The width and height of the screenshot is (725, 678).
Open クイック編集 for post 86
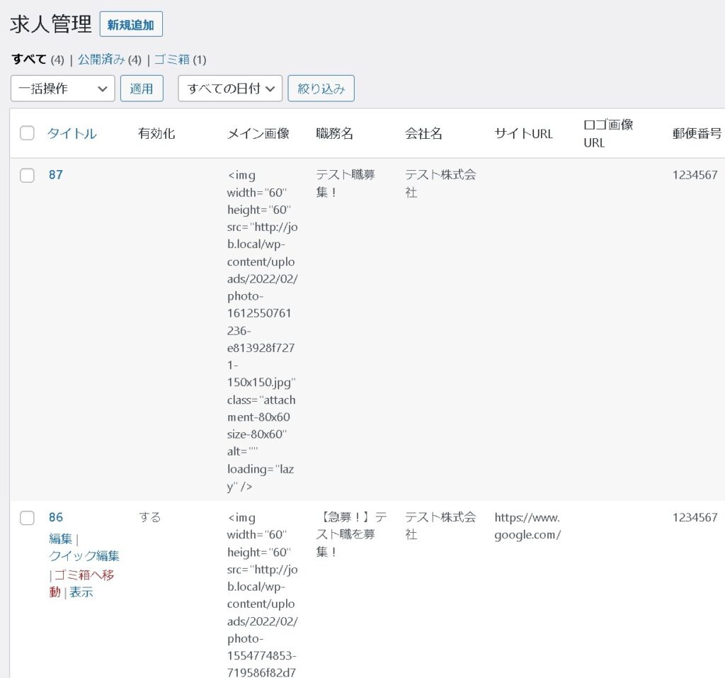coord(84,556)
